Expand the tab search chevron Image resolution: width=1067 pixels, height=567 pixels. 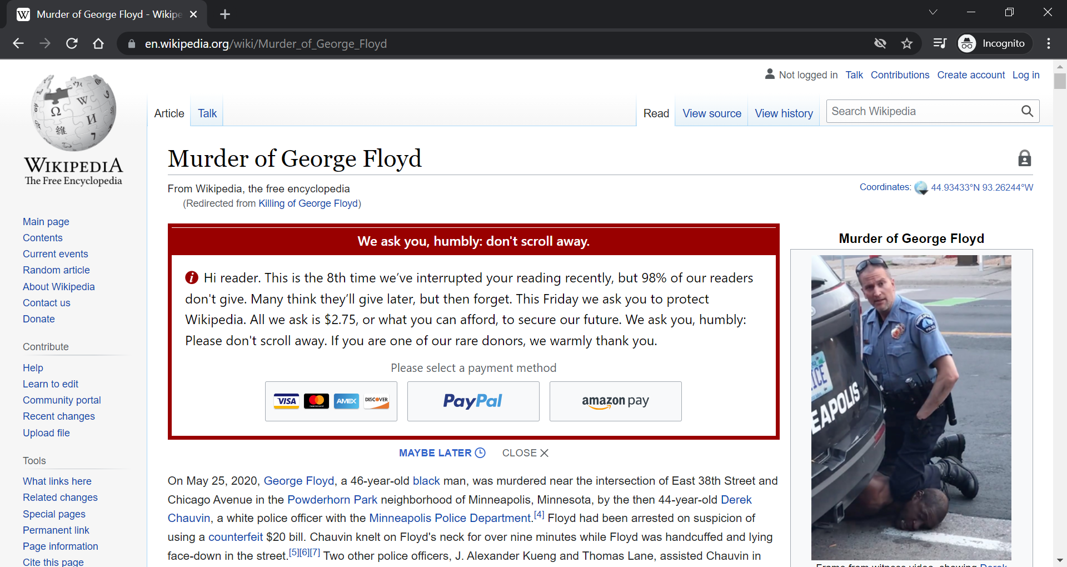(933, 12)
